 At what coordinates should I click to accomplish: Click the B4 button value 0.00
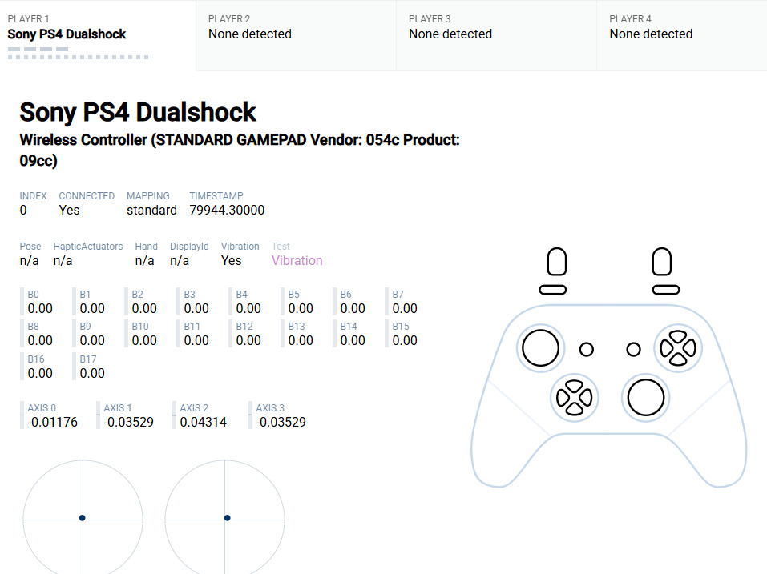248,309
